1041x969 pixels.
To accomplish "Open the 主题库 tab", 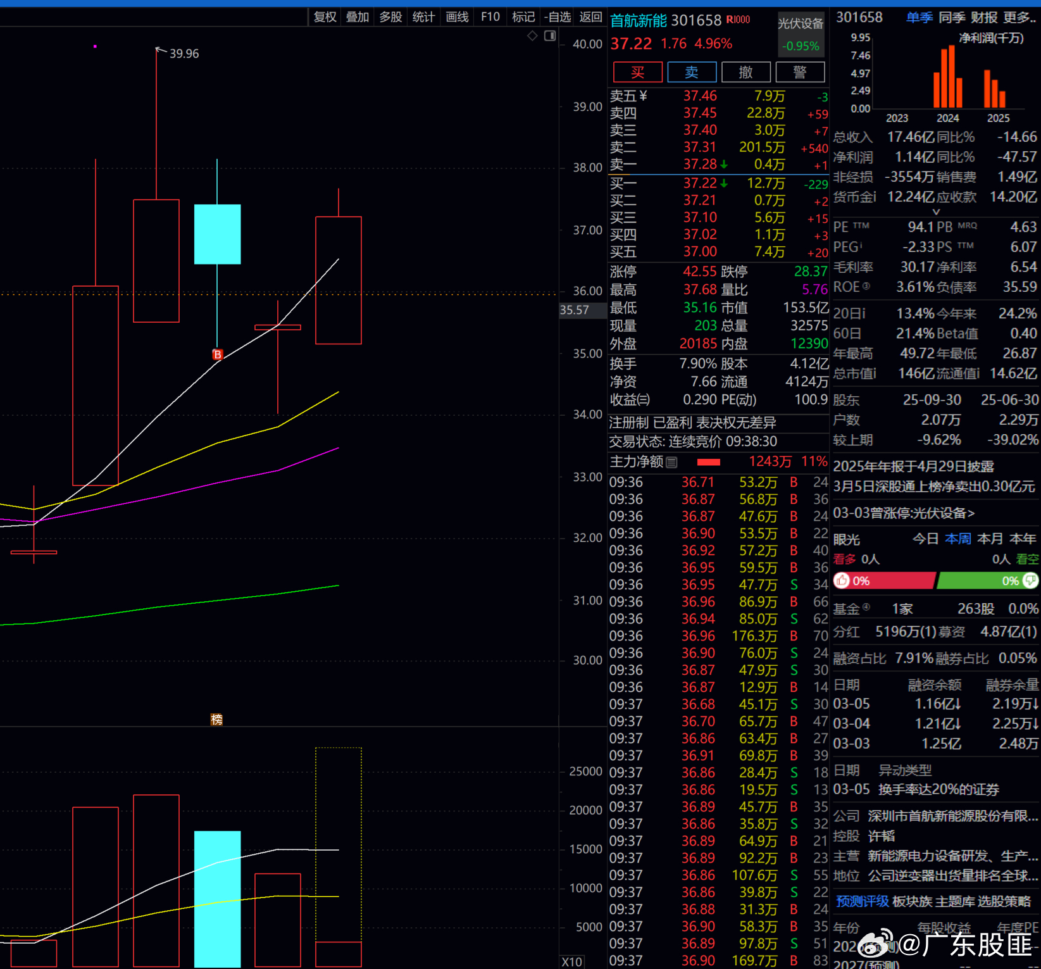I will pos(955,901).
